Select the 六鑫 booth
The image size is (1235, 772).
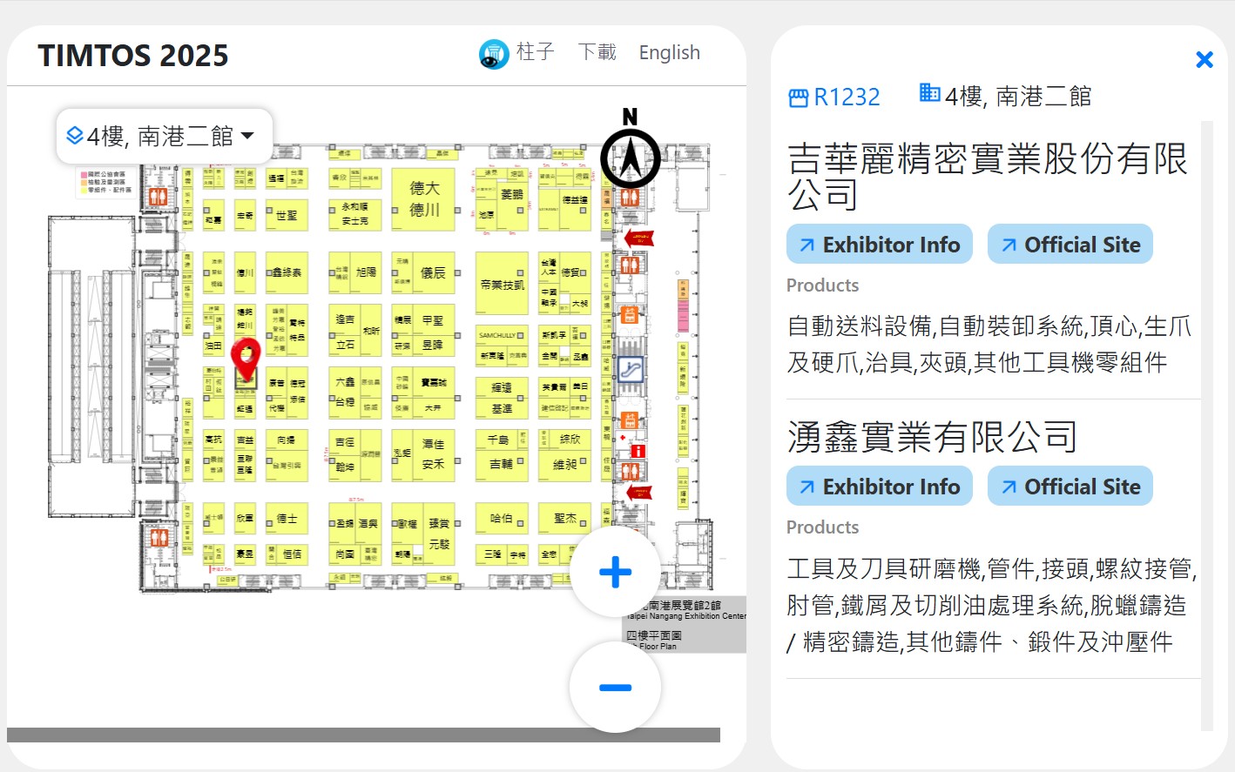coord(345,382)
